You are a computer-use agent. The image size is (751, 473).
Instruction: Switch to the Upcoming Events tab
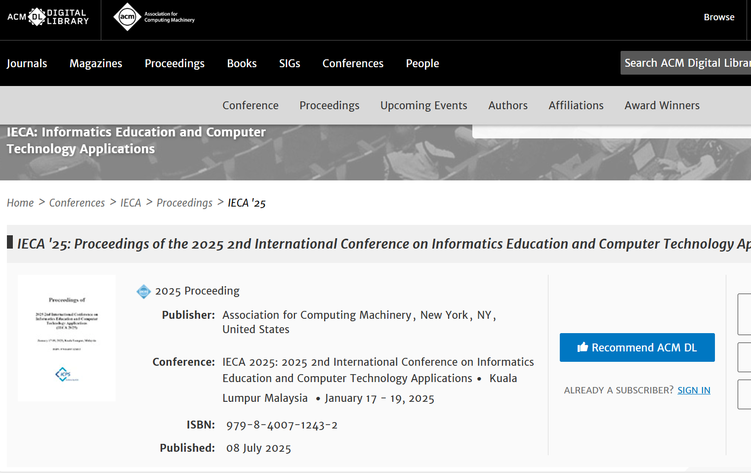tap(424, 105)
